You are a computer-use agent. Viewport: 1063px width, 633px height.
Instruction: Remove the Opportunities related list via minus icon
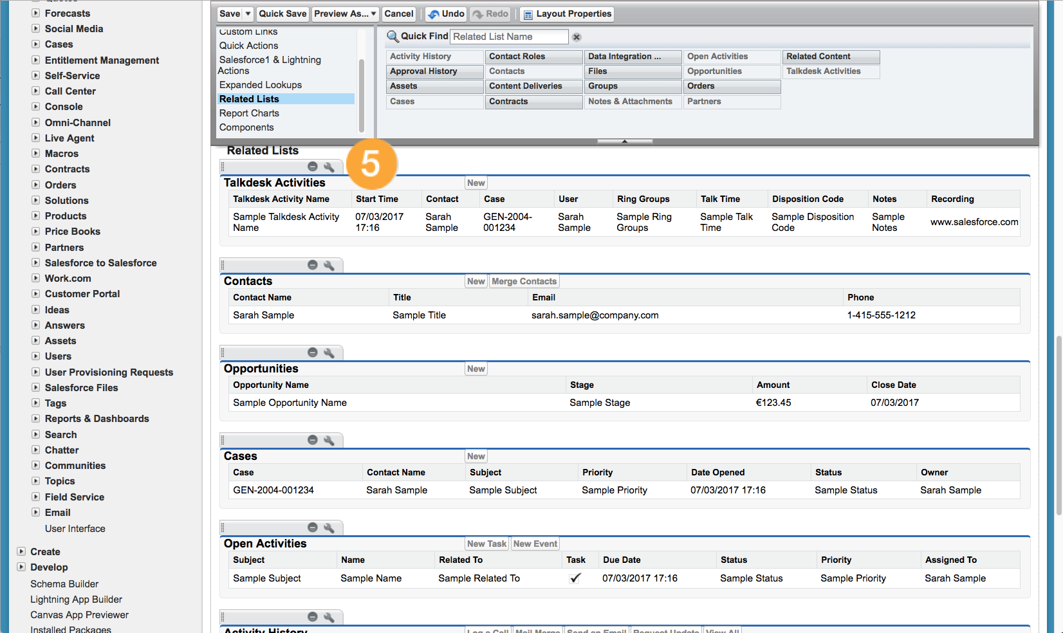(x=313, y=353)
